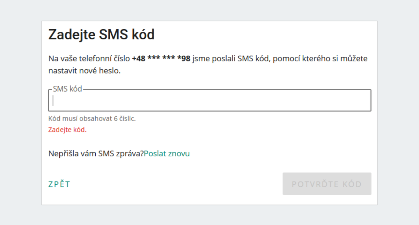Click the country code "+48" in the description
Image resolution: width=419 pixels, height=225 pixels.
(139, 59)
